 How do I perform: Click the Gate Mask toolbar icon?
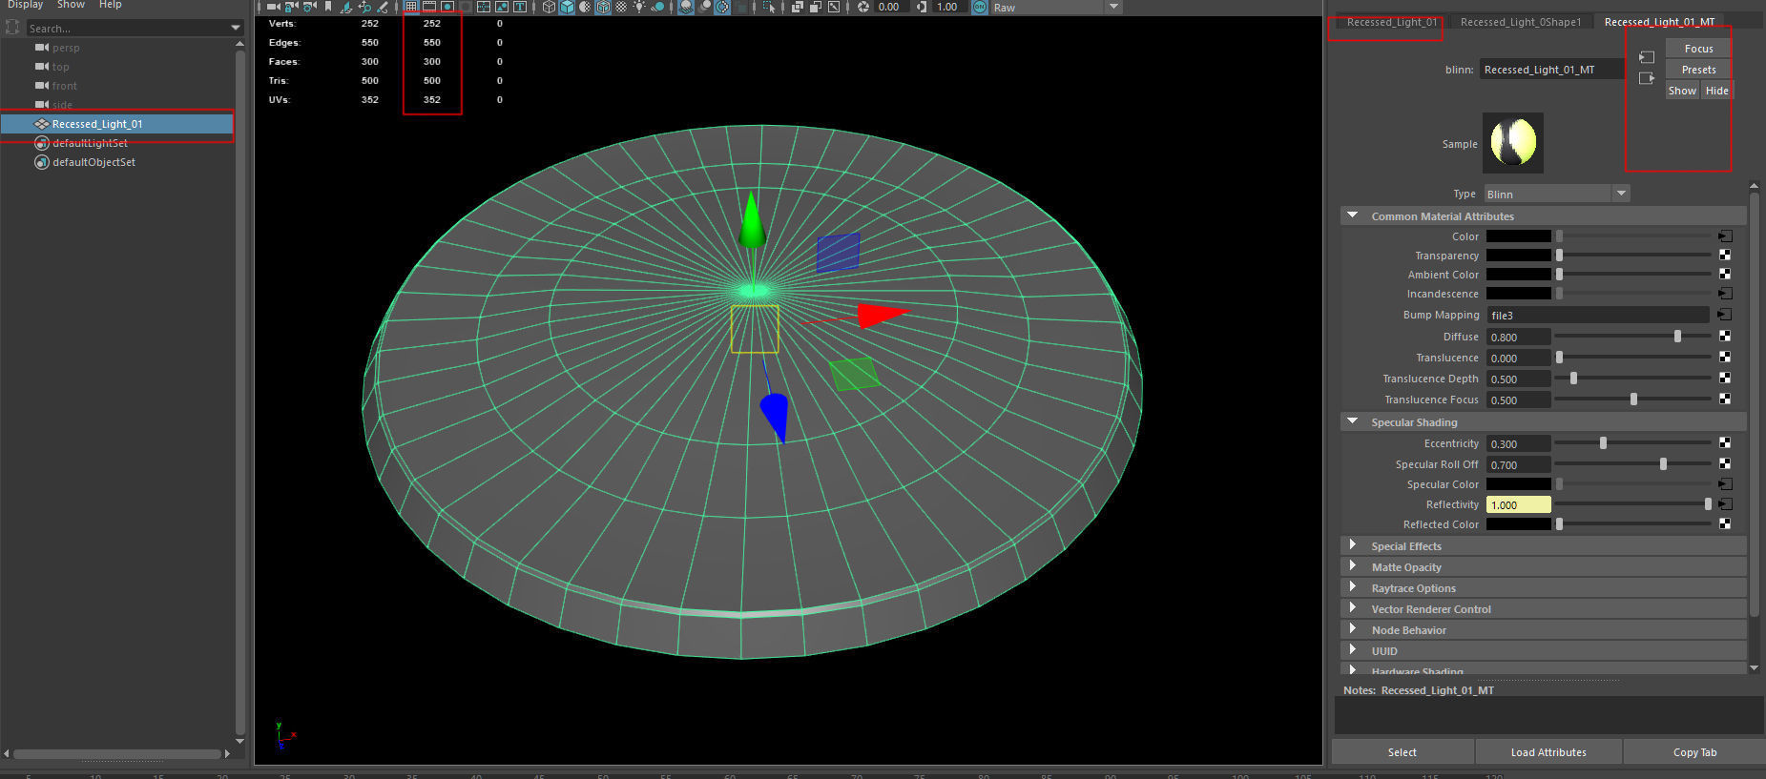pos(466,7)
